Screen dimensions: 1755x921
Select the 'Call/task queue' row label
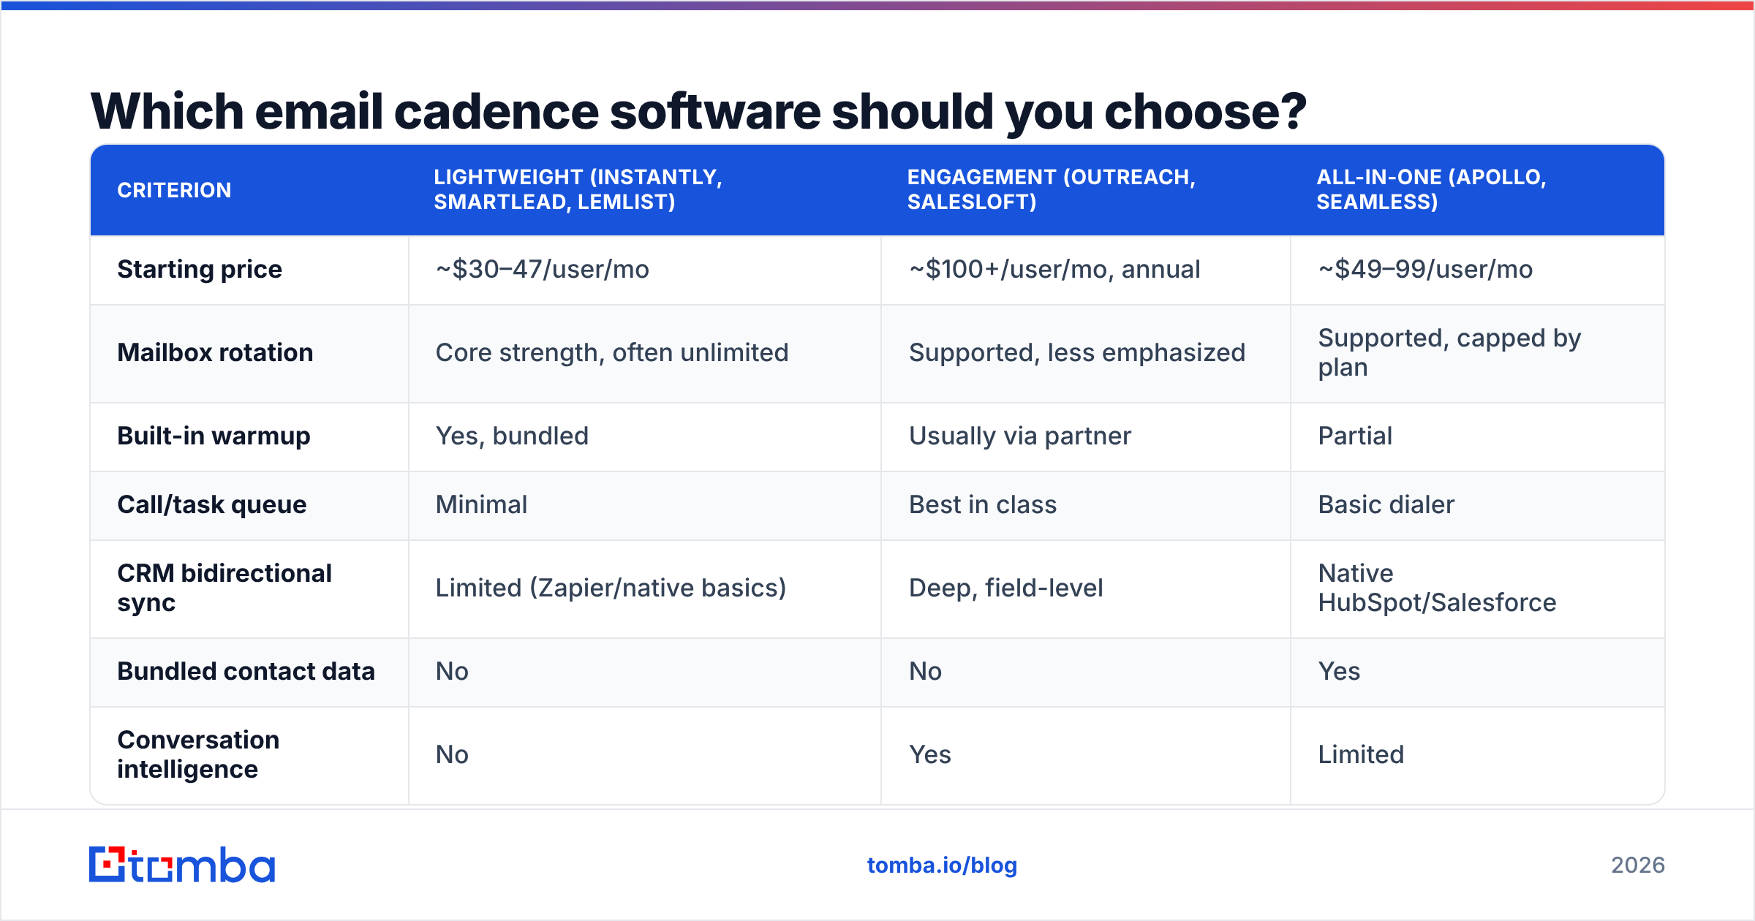(x=212, y=504)
